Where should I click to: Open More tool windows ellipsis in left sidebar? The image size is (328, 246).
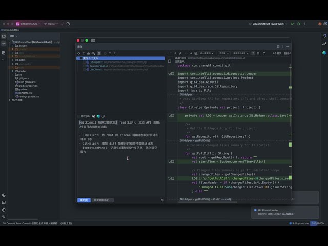tap(4, 60)
